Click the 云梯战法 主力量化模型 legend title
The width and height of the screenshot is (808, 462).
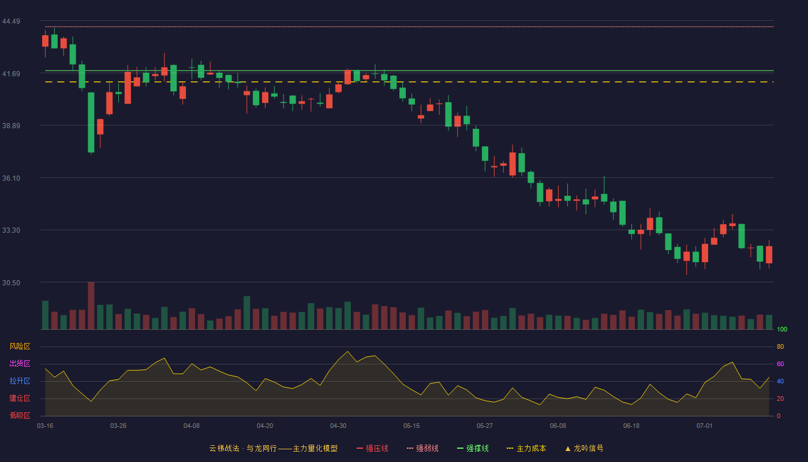pyautogui.click(x=274, y=448)
